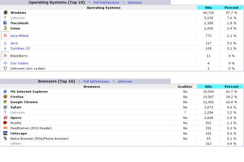The width and height of the screenshot is (244, 162).
Task: Click the Operating Systems Percent column header
Action: tap(231, 8)
